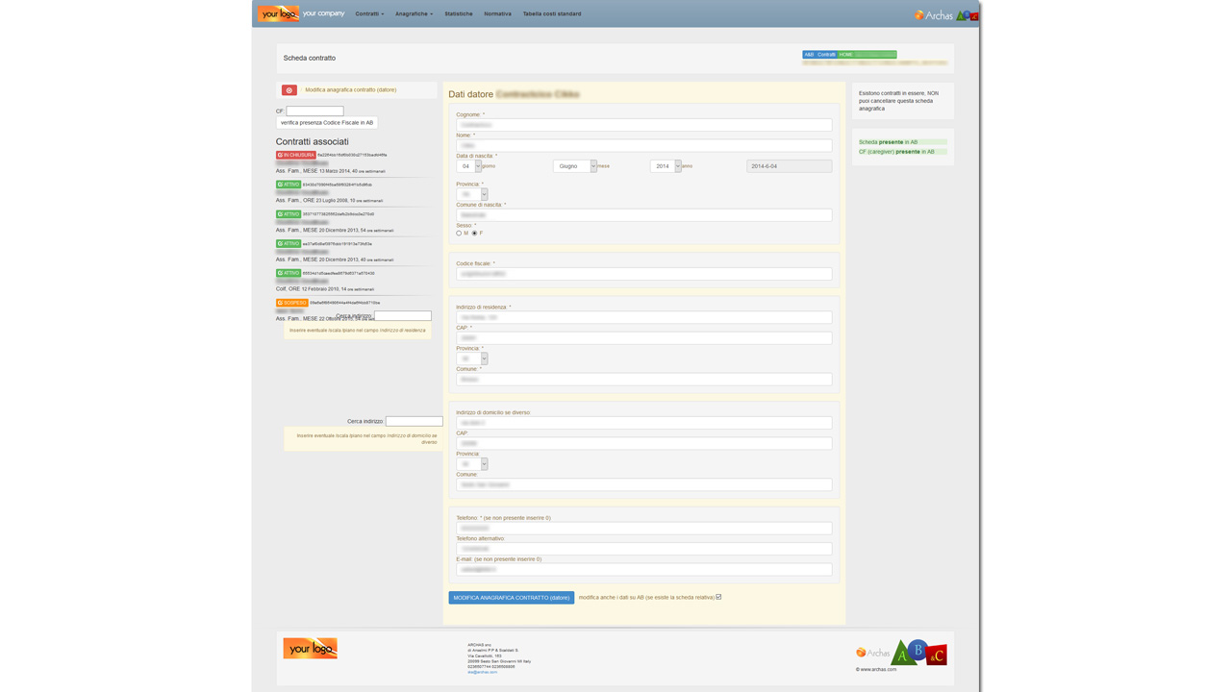Open the birth month dropdown showing Giugno
Screen dimensions: 1231x692
point(574,166)
